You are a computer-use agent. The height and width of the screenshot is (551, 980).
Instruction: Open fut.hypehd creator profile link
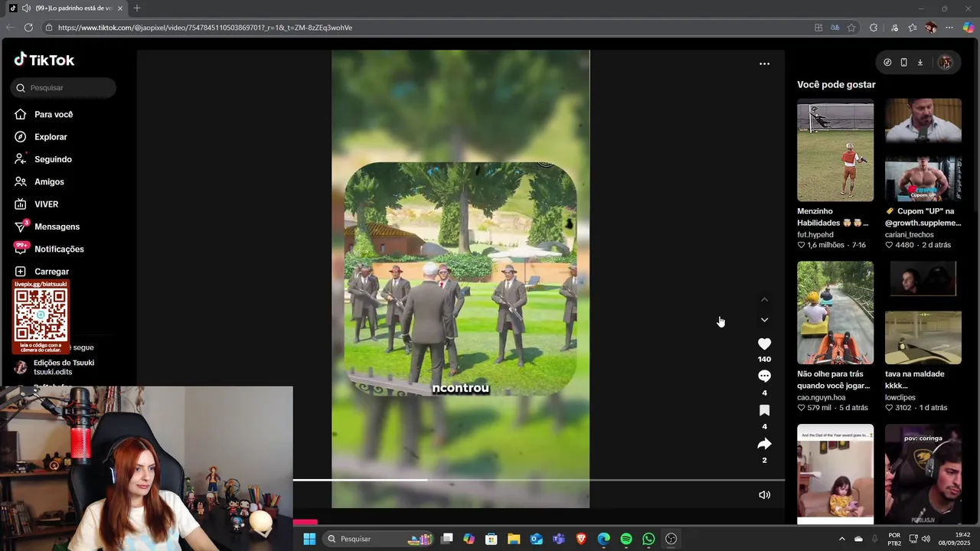point(815,235)
